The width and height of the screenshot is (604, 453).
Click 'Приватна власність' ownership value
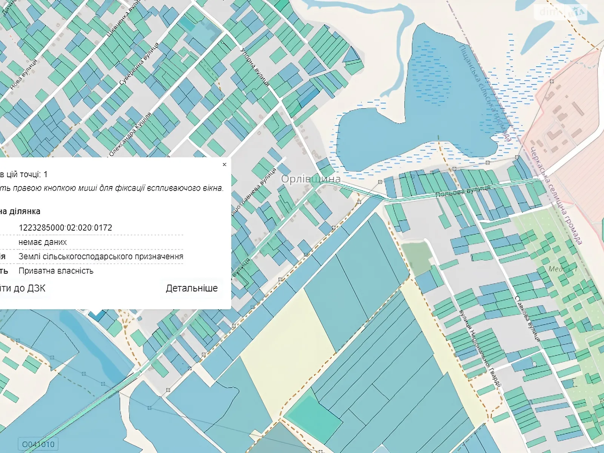[56, 271]
